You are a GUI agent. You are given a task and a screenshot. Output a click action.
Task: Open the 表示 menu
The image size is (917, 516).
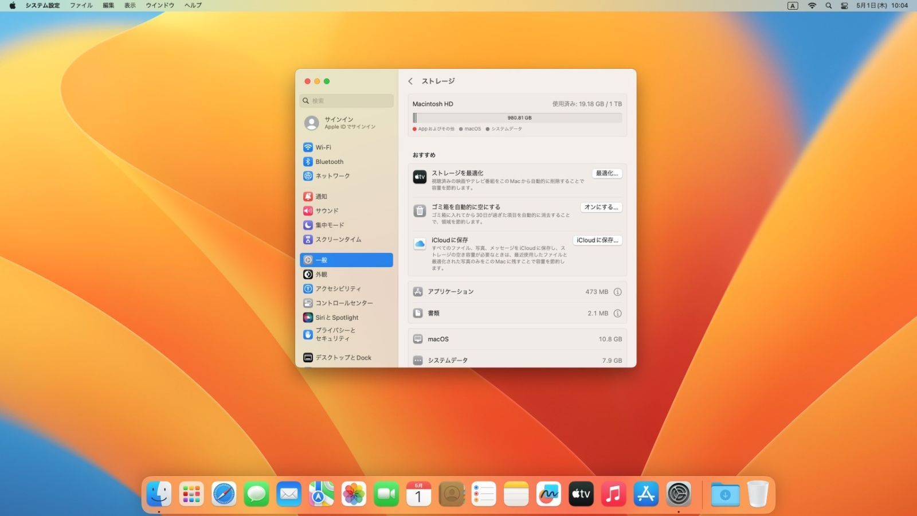pos(130,5)
